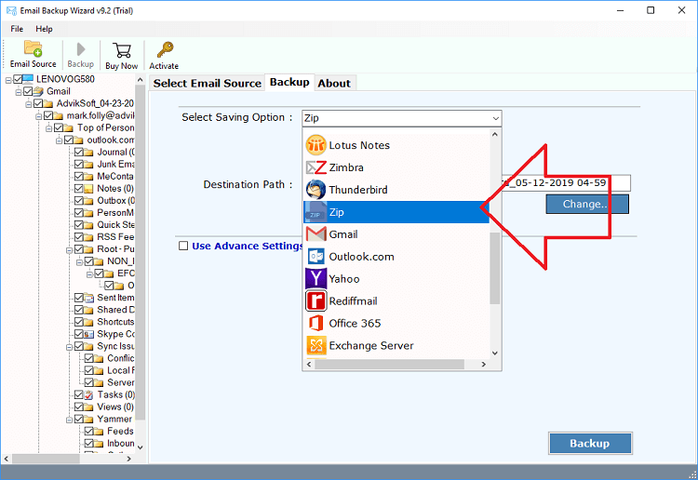Choose Zip from the saving options list
The width and height of the screenshot is (698, 480).
tap(396, 212)
